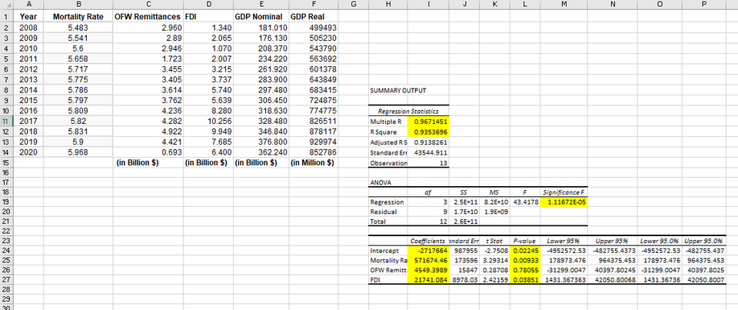The image size is (738, 310).
Task: Click '(in Million $)' unit label
Action: (x=314, y=163)
